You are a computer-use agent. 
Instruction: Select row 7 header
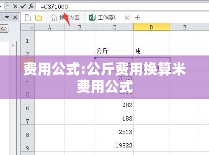pos(28,118)
